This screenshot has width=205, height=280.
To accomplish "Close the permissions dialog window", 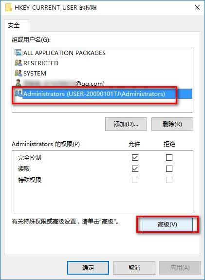I will pyautogui.click(x=197, y=7).
